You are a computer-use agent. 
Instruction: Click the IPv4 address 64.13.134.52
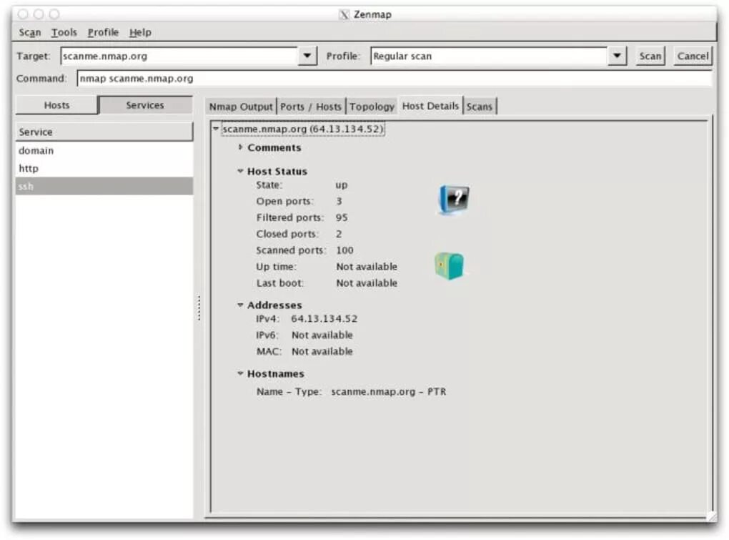point(324,318)
